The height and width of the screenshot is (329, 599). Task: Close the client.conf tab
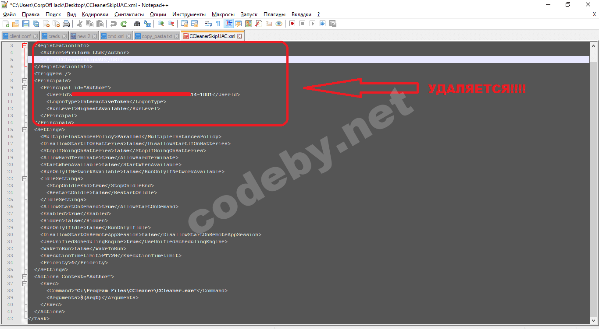36,36
